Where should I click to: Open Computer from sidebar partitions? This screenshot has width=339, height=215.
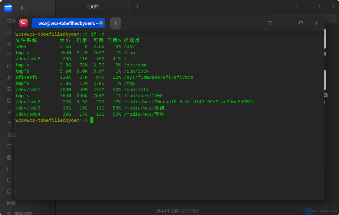coord(9,146)
